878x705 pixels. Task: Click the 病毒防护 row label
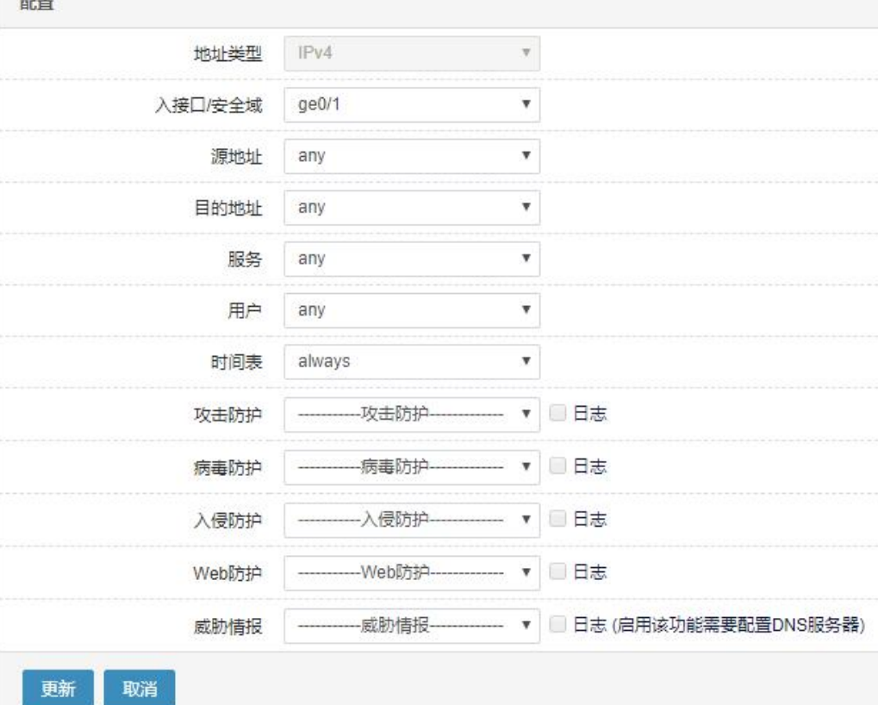click(227, 468)
